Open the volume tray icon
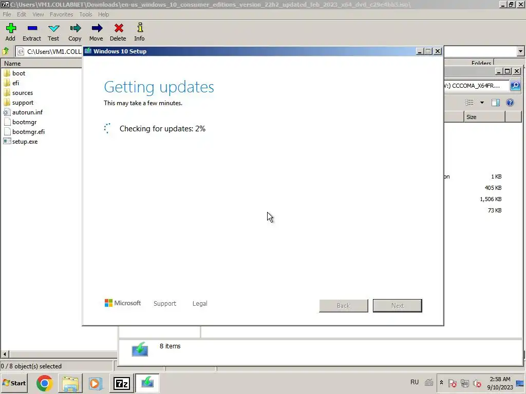 [477, 383]
